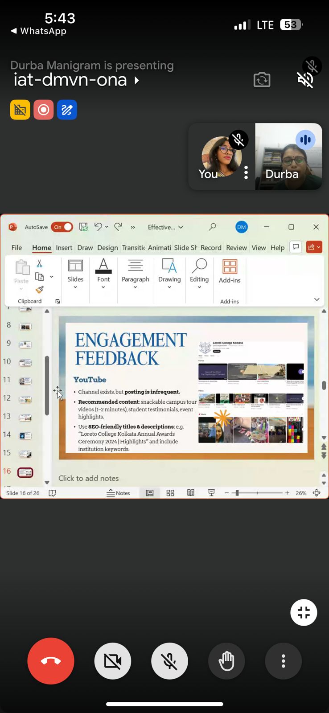Tap the red recording indicator icon
Viewport: 329px width, 713px height.
pos(43,110)
